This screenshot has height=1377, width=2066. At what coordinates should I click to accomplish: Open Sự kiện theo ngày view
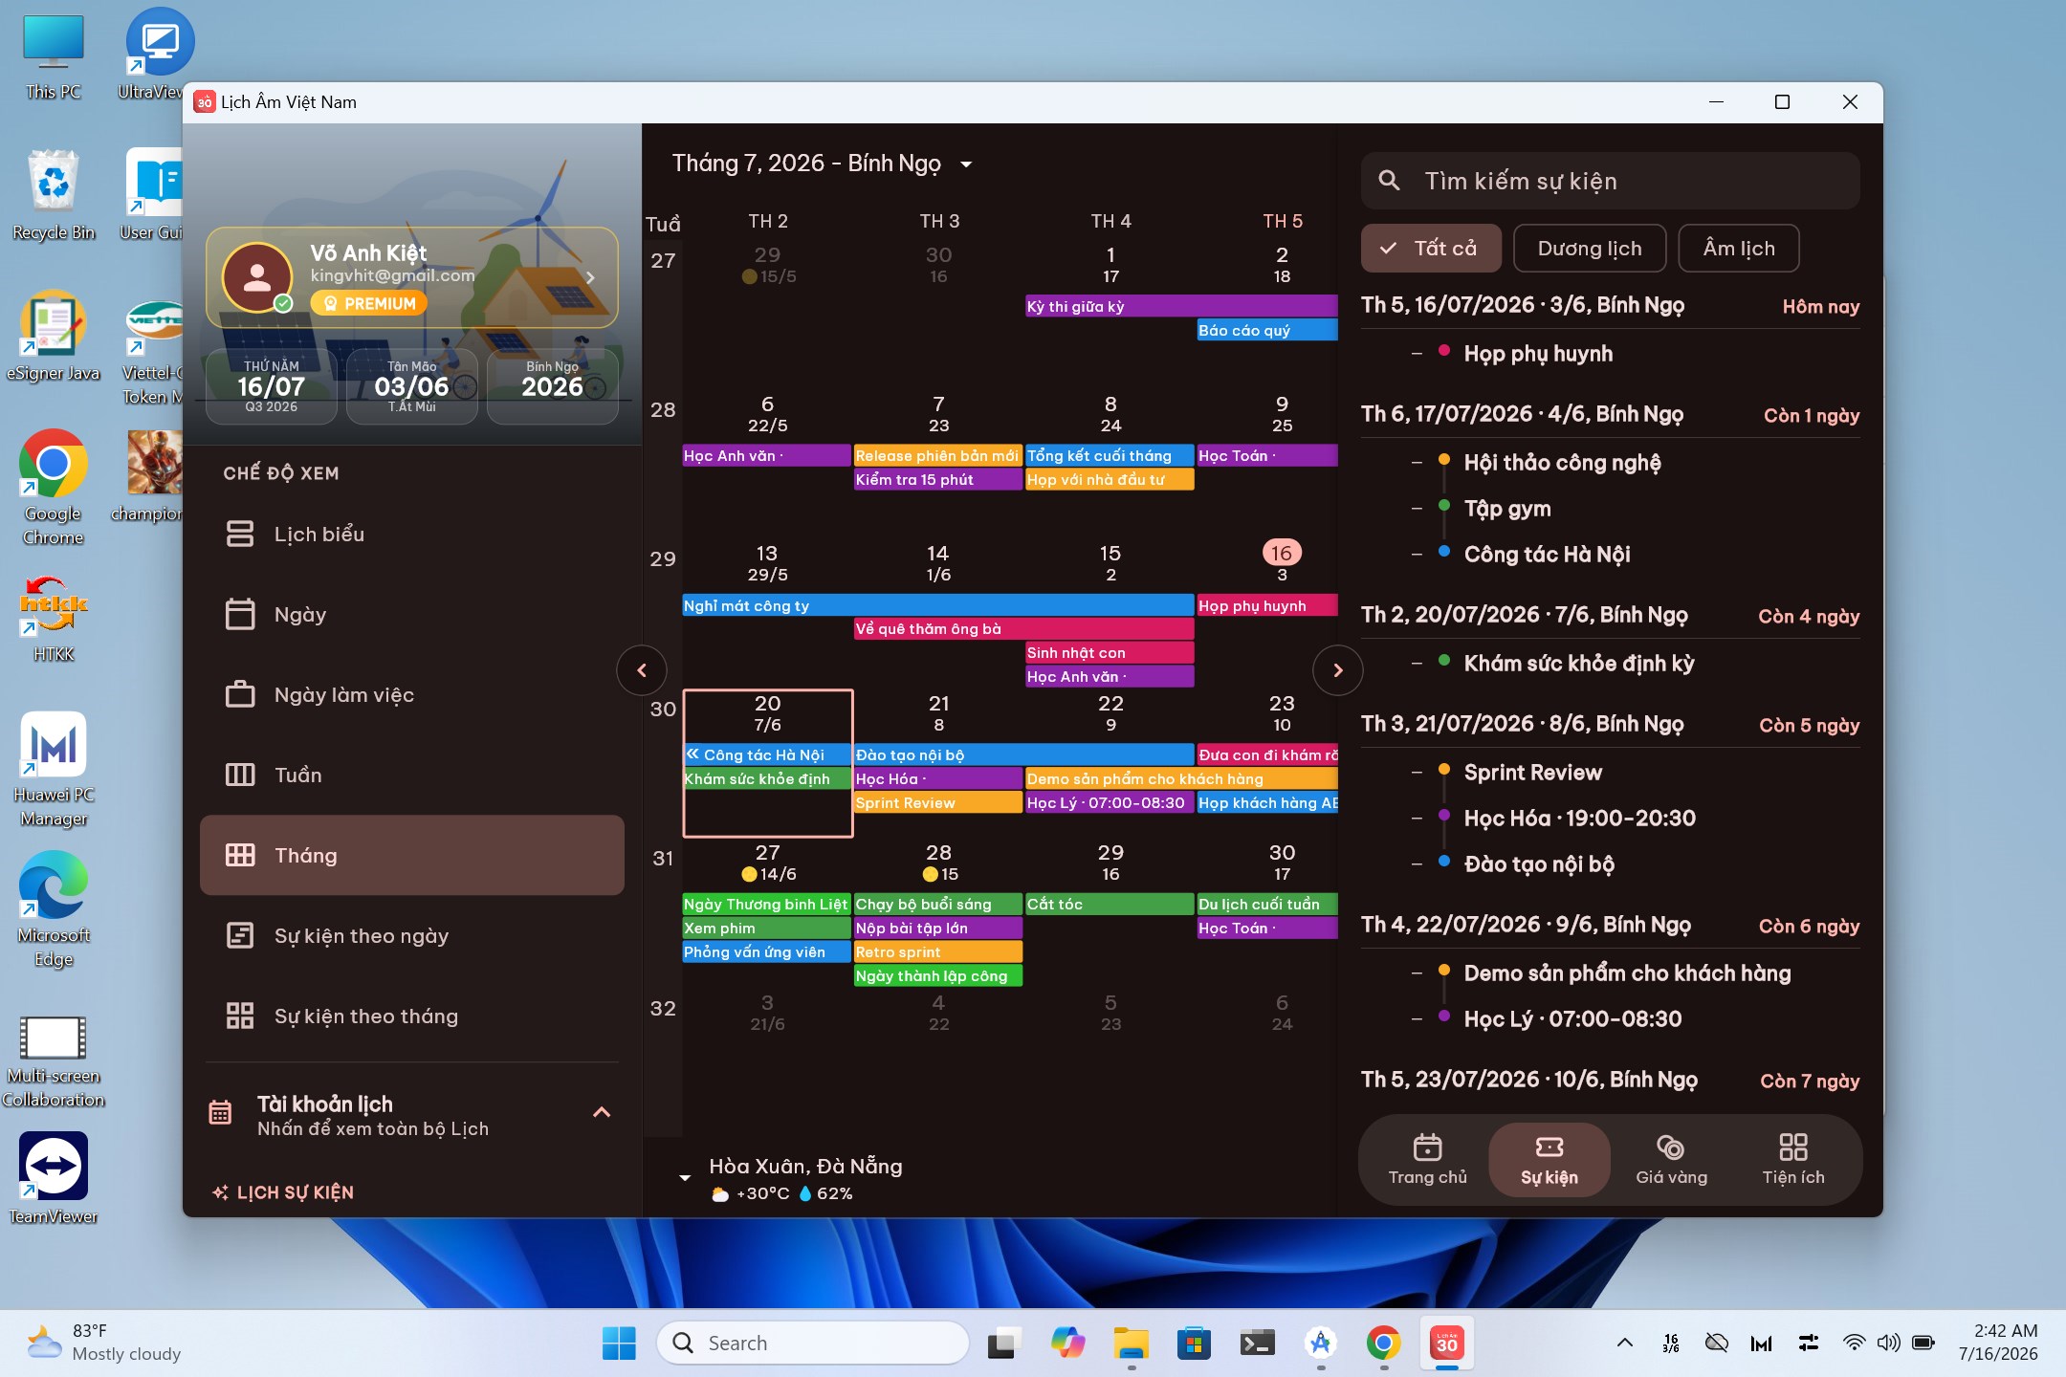[x=411, y=935]
